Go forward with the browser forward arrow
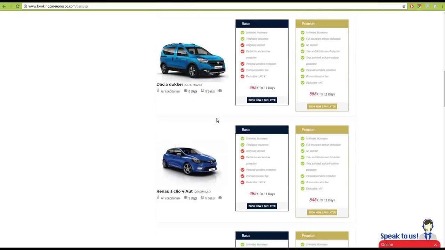The image size is (445, 250). (10, 6)
